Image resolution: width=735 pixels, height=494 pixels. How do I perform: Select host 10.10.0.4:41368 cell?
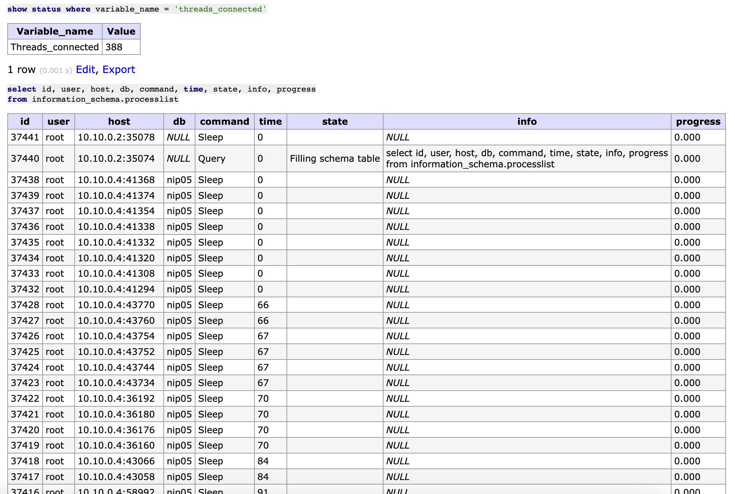(119, 180)
